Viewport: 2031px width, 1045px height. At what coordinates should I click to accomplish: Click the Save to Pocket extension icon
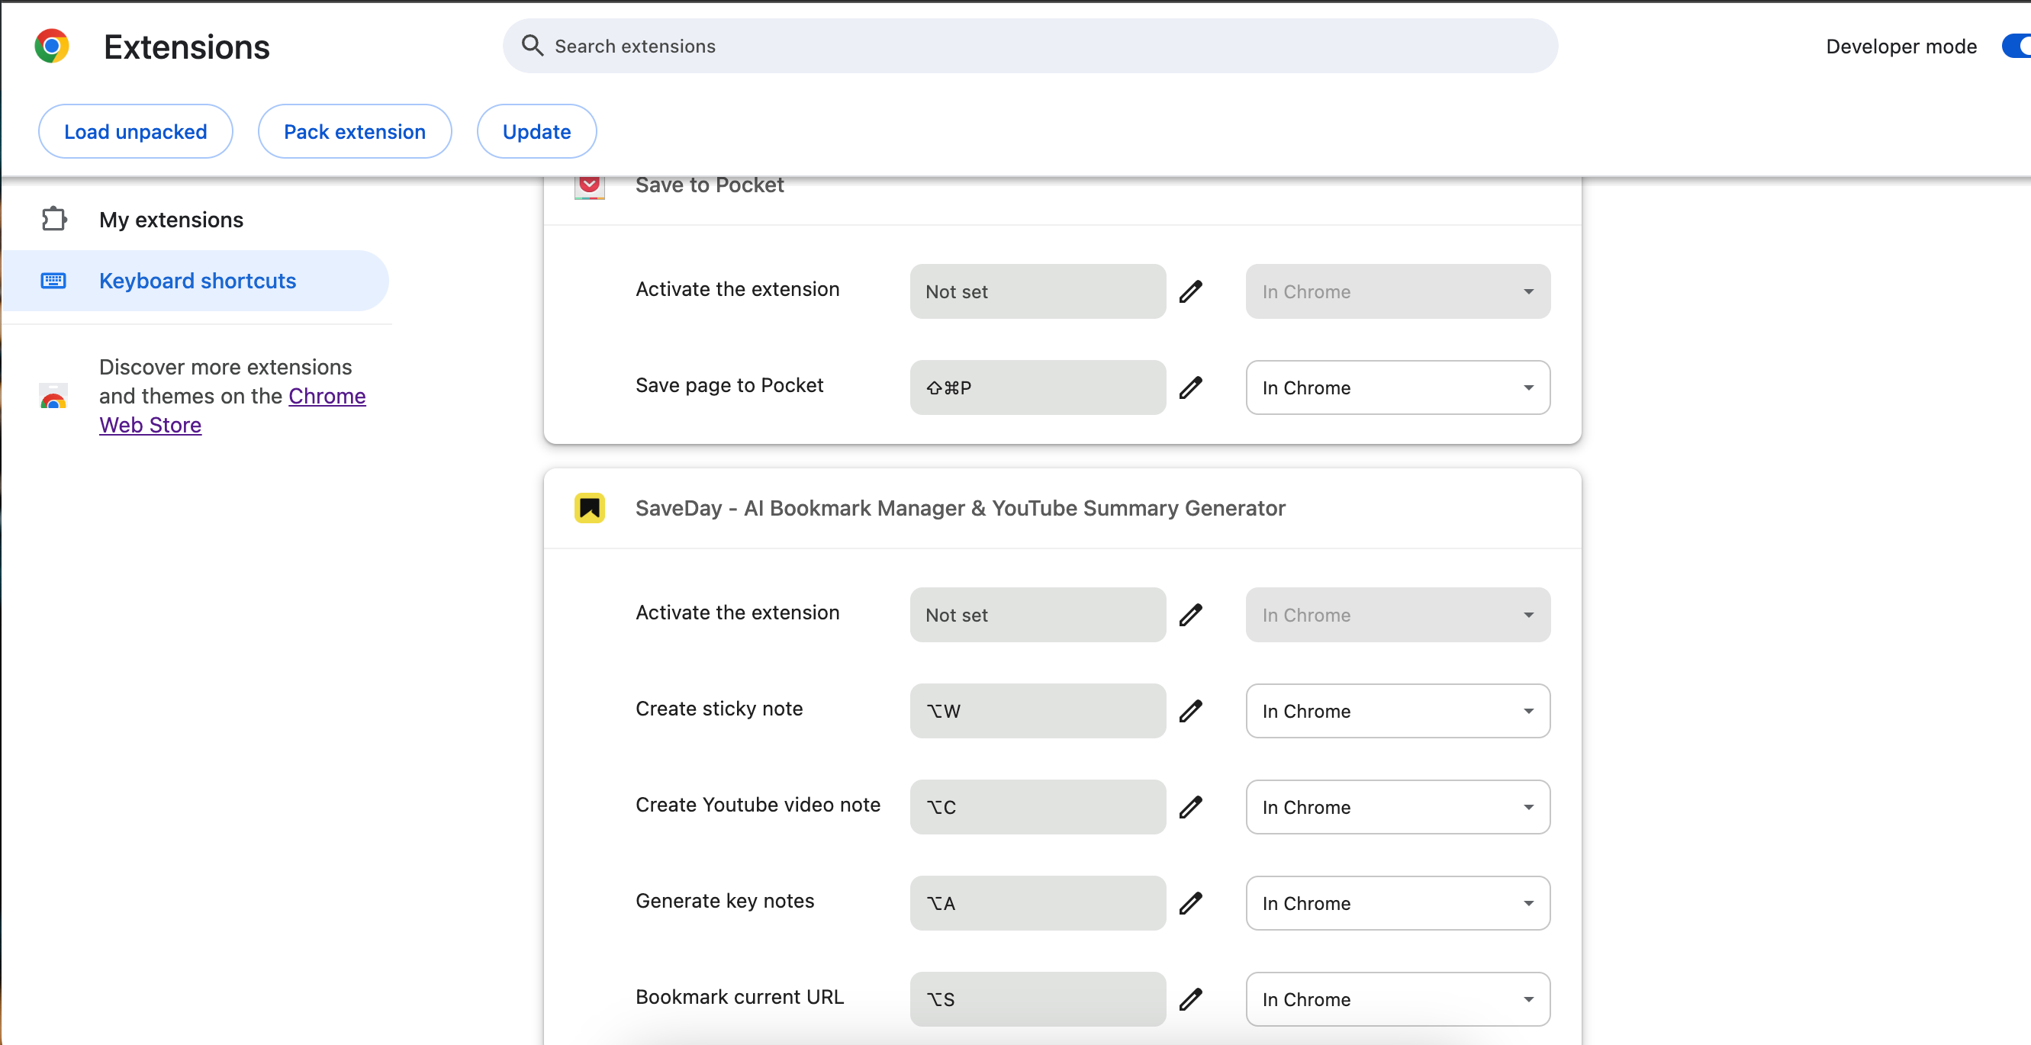pyautogui.click(x=590, y=187)
